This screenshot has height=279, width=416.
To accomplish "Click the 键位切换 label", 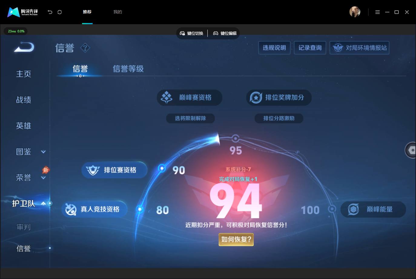I will (195, 33).
